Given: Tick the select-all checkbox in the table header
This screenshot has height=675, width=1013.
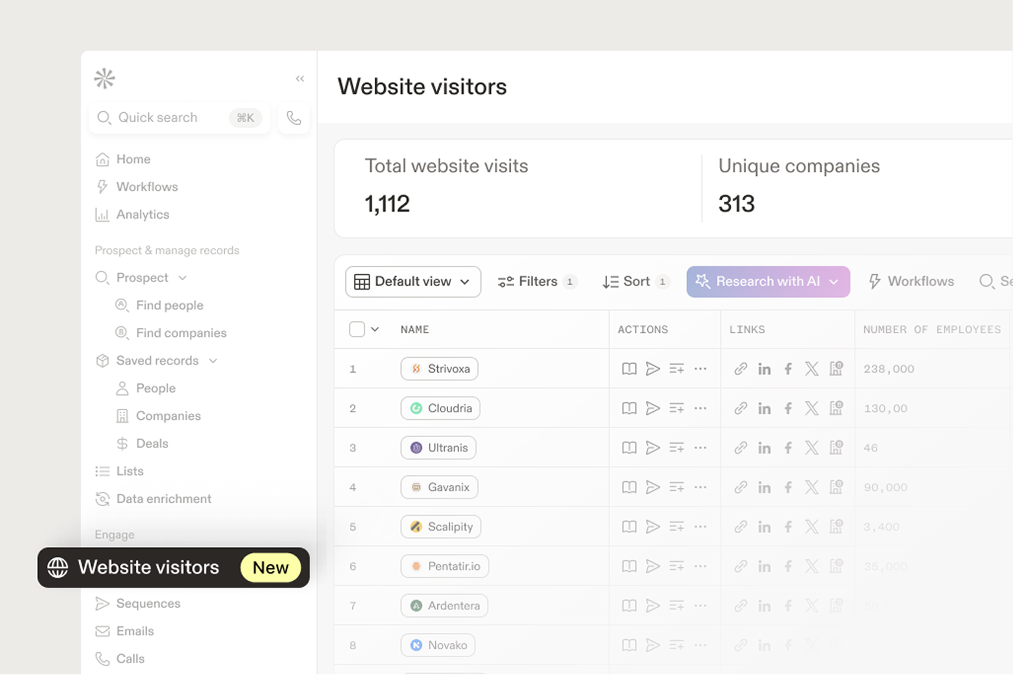Looking at the screenshot, I should [x=356, y=329].
